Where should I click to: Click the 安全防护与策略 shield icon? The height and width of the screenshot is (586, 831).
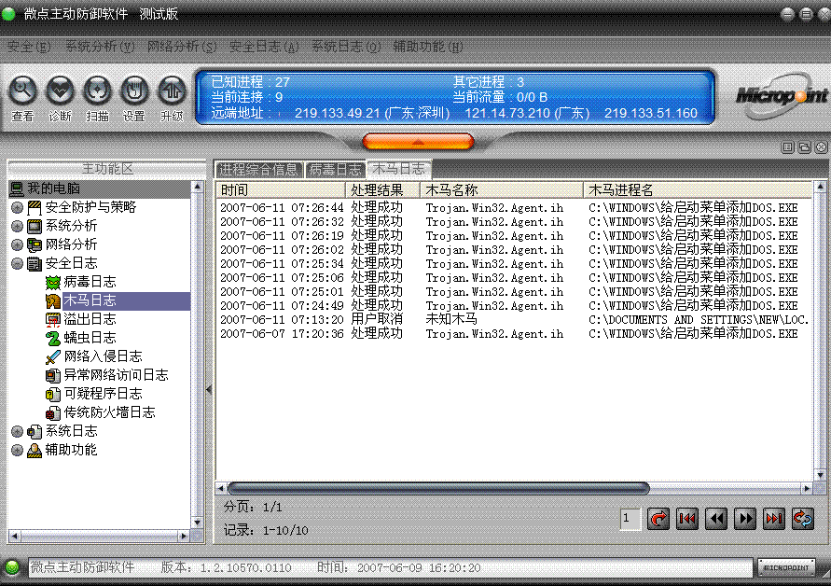click(35, 207)
